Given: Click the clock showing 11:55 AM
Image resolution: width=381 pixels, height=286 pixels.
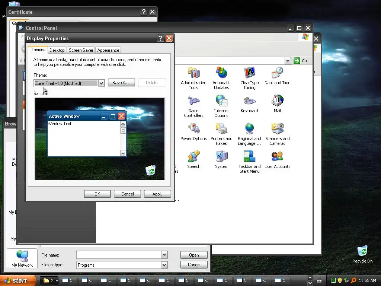Looking at the screenshot, I should (x=367, y=280).
